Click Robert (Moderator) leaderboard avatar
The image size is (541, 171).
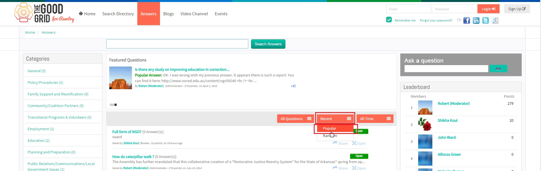[425, 108]
